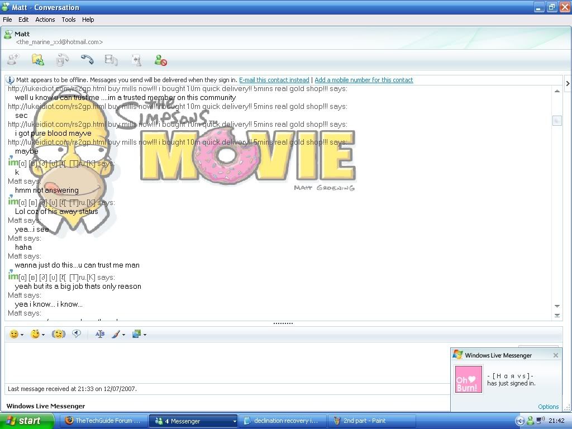The width and height of the screenshot is (572, 429).
Task: Open the font formatting tool
Action: click(x=100, y=334)
